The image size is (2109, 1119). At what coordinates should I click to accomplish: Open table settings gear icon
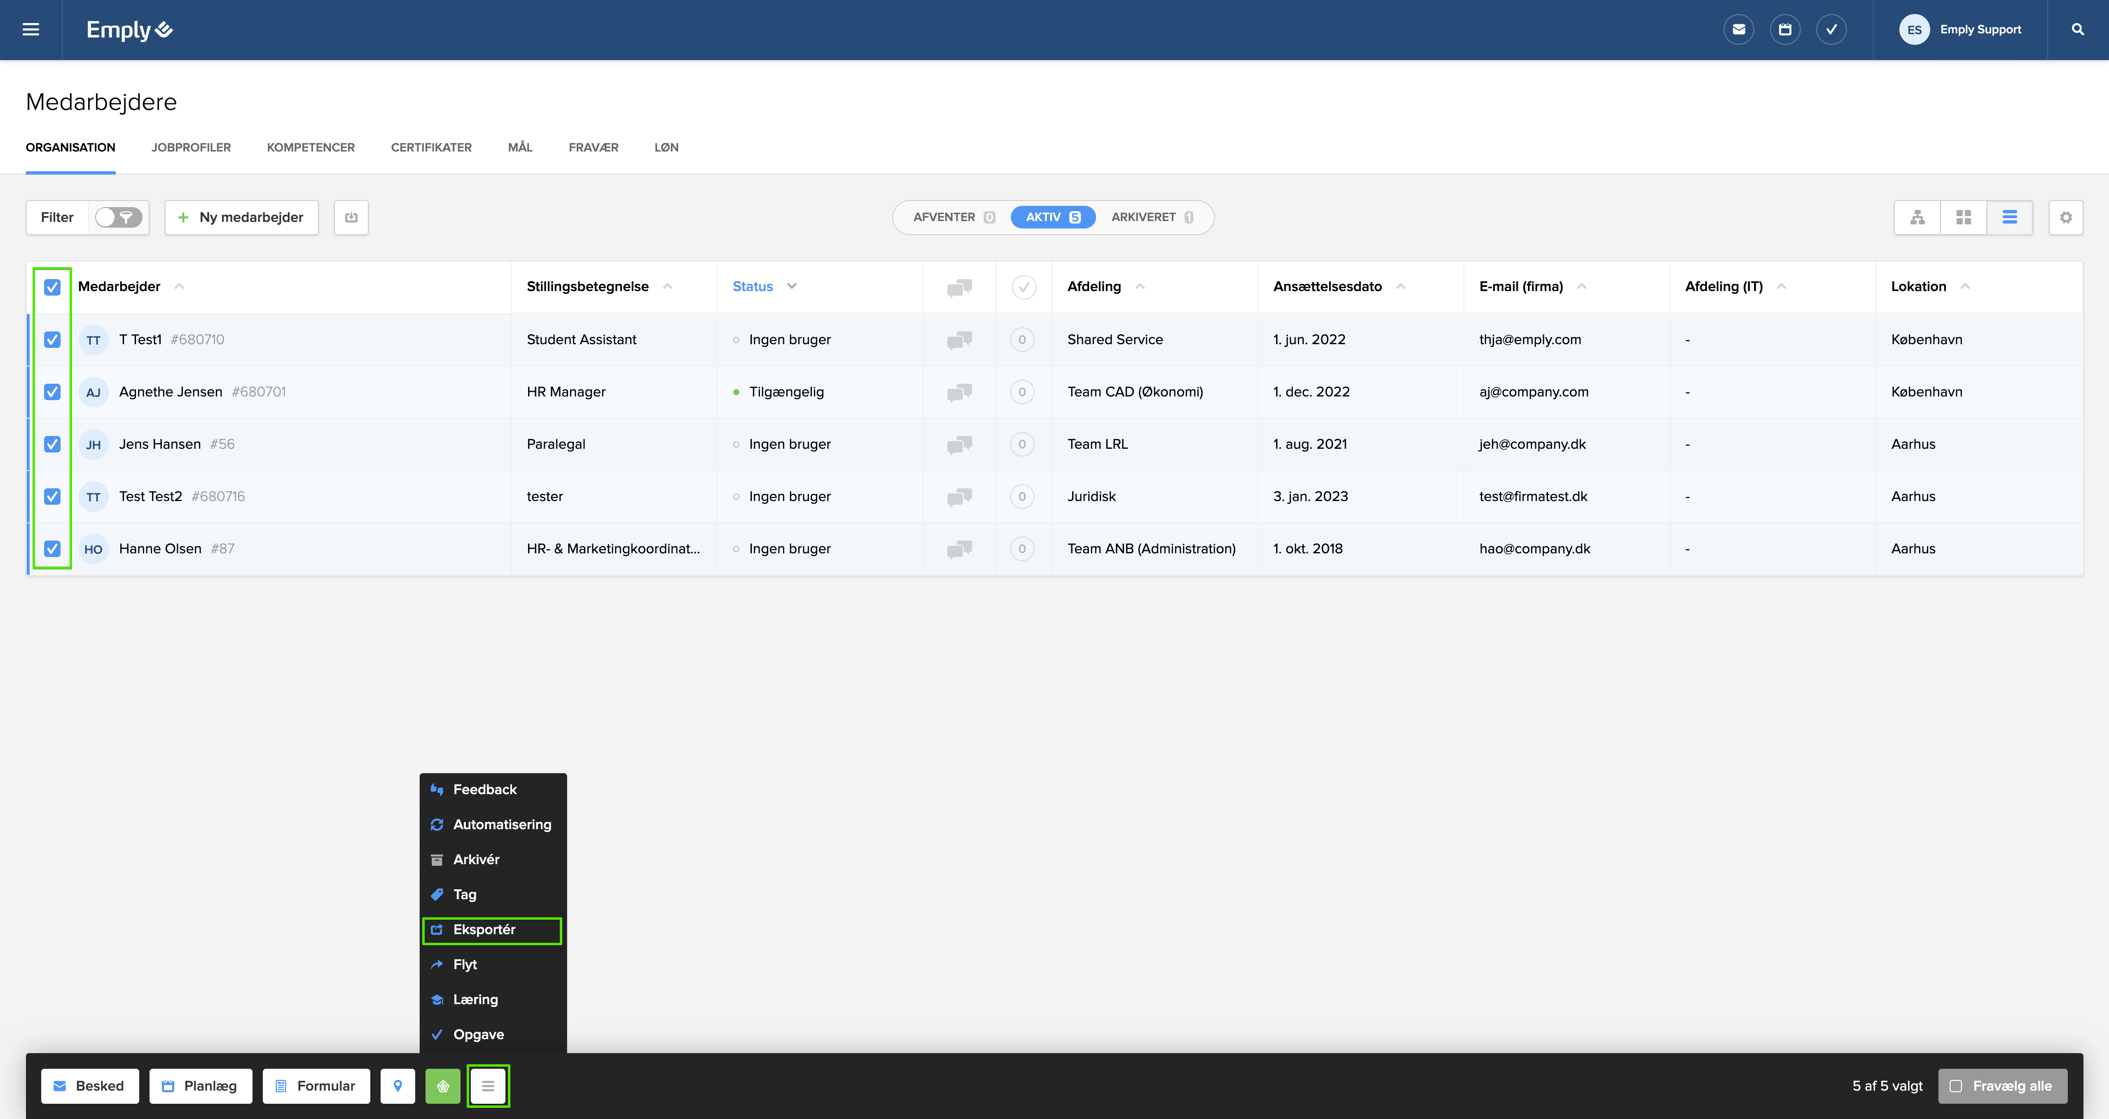2066,217
